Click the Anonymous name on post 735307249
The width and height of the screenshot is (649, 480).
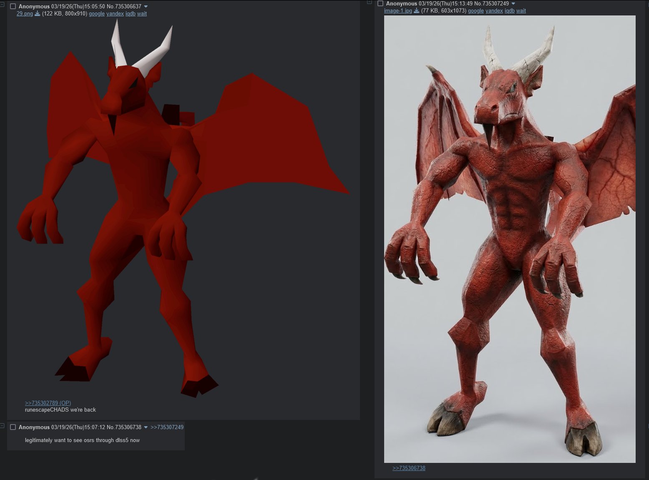[x=402, y=4]
